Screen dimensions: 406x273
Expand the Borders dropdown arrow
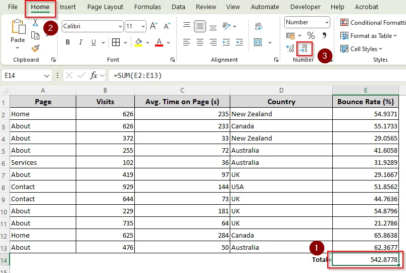125,42
